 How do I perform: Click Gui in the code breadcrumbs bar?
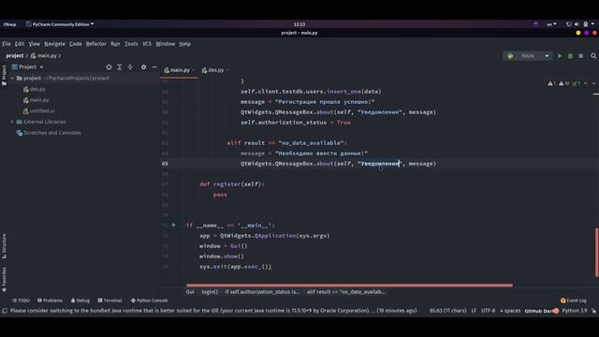190,292
